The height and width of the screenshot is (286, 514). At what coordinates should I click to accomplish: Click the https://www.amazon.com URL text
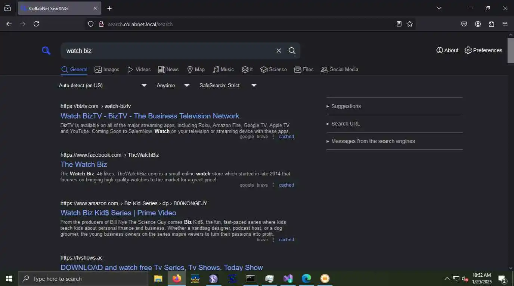click(x=89, y=203)
